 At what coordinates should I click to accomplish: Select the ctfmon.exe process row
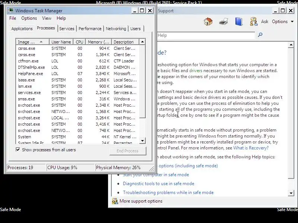(77, 61)
